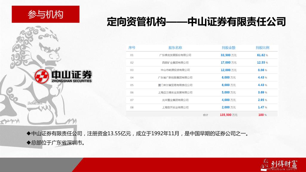The height and width of the screenshot is (172, 306).
Task: Click the red 参与机构 title box
Action: click(45, 14)
